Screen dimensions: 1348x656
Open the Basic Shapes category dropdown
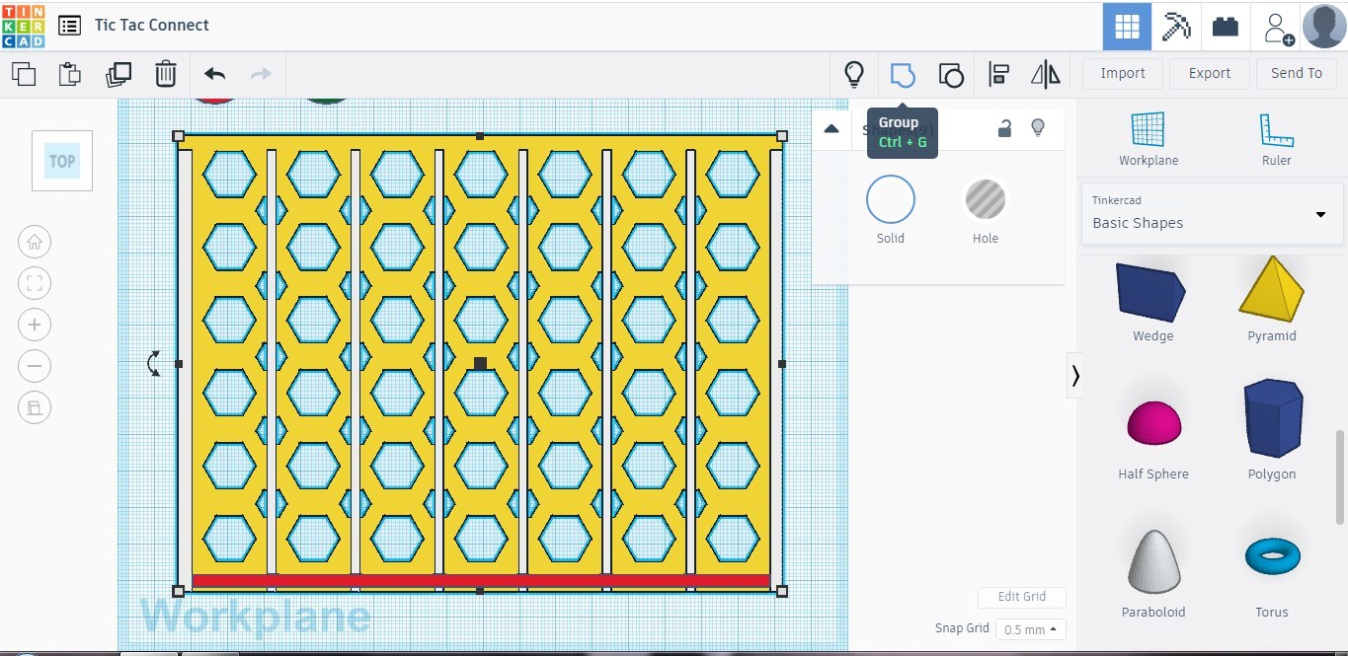[x=1212, y=213]
